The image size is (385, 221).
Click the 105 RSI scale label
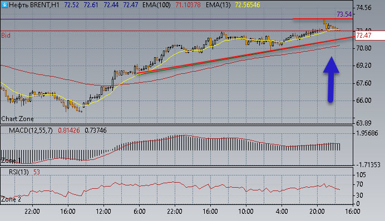(361, 175)
